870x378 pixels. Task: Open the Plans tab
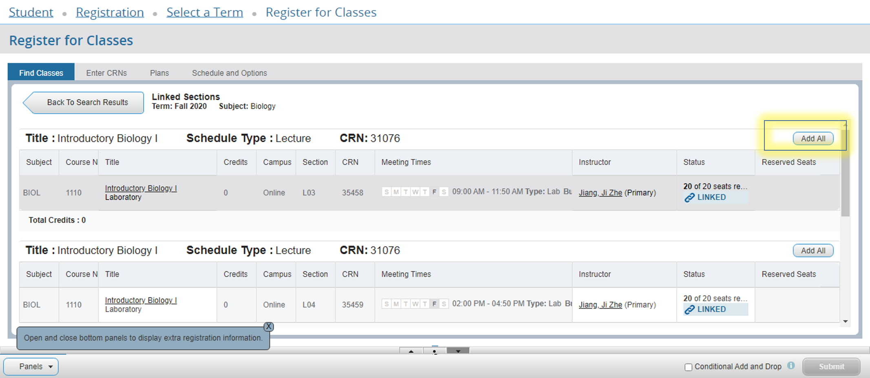[x=159, y=73]
